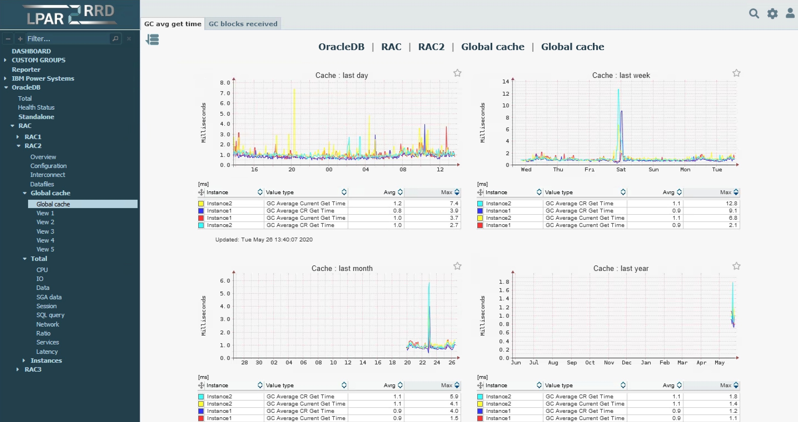Open the user profile icon

point(790,13)
